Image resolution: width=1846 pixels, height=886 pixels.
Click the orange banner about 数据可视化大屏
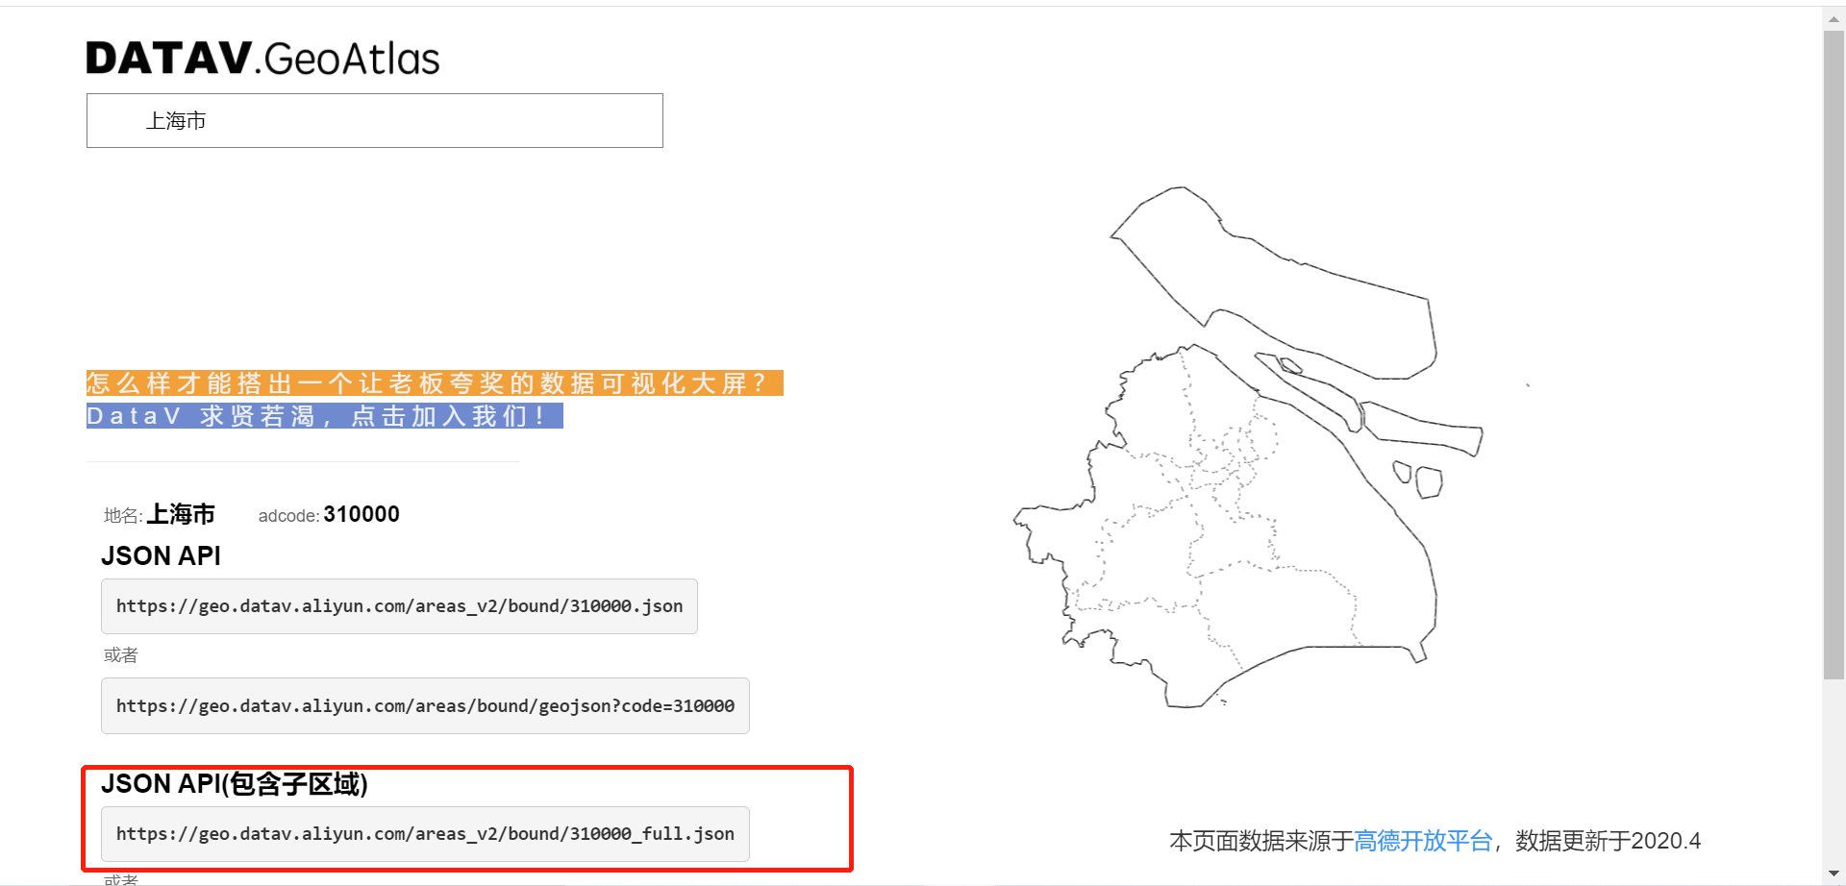click(x=433, y=382)
